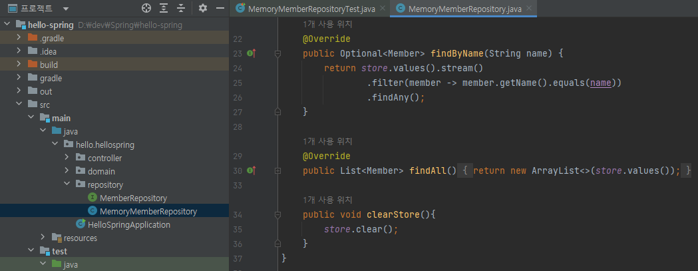Click the HelloSpringApplication run class icon
The width and height of the screenshot is (698, 271).
(x=81, y=224)
